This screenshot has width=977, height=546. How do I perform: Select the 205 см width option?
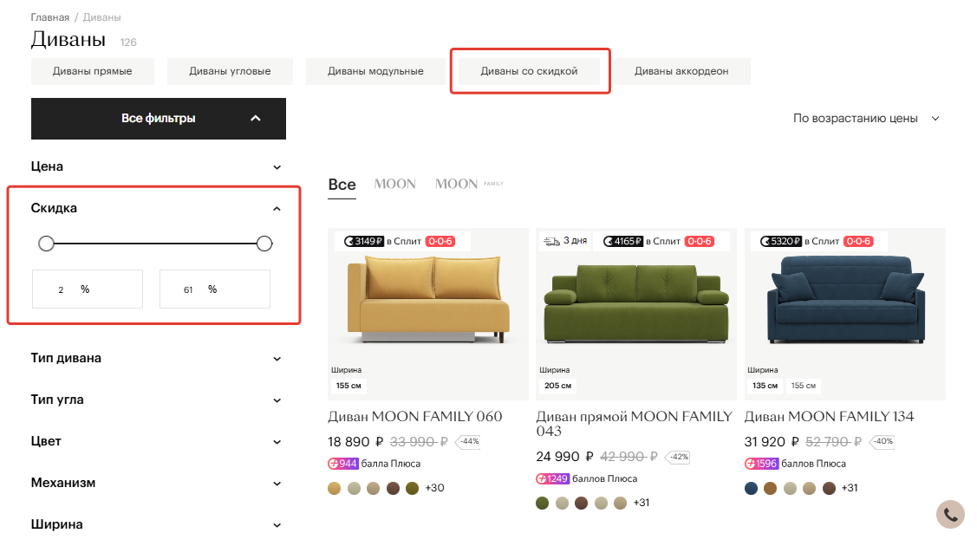pyautogui.click(x=557, y=386)
